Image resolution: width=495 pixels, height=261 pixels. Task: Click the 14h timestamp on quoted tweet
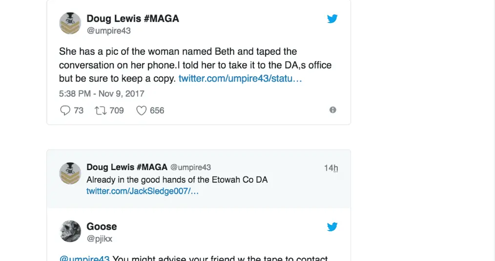point(331,168)
